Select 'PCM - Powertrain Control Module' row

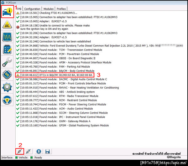tap(58, 54)
